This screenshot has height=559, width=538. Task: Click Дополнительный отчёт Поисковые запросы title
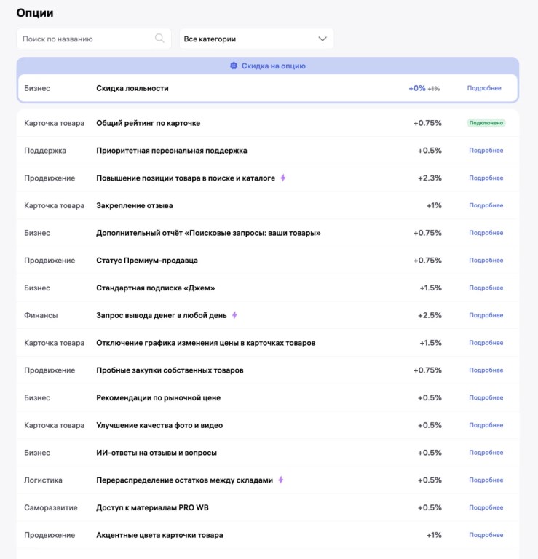[x=208, y=233]
